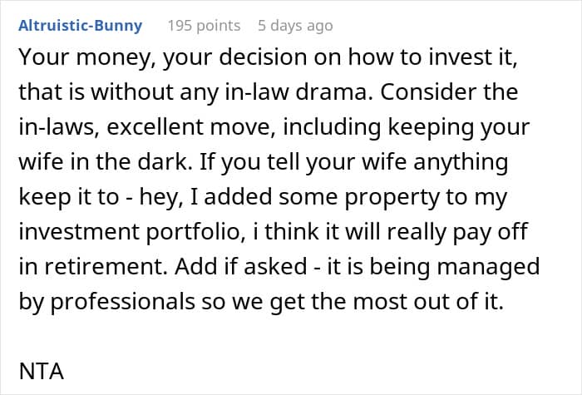Image resolution: width=582 pixels, height=395 pixels.
Task: Open the Altruistic-Bunny user profile
Action: point(80,26)
